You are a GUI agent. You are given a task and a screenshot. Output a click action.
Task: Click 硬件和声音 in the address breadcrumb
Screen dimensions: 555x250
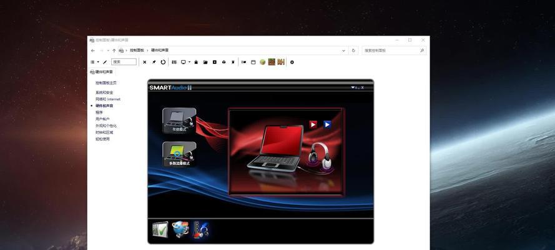tap(160, 51)
